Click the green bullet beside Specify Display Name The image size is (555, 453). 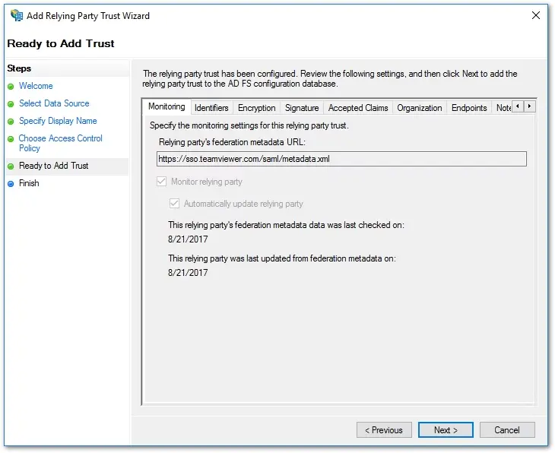click(11, 122)
